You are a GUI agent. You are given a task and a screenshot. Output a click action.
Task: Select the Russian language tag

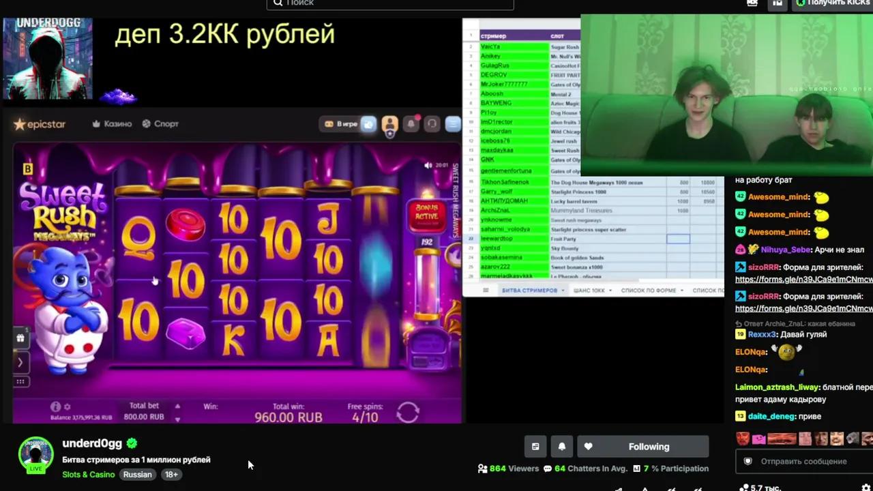[x=138, y=475]
